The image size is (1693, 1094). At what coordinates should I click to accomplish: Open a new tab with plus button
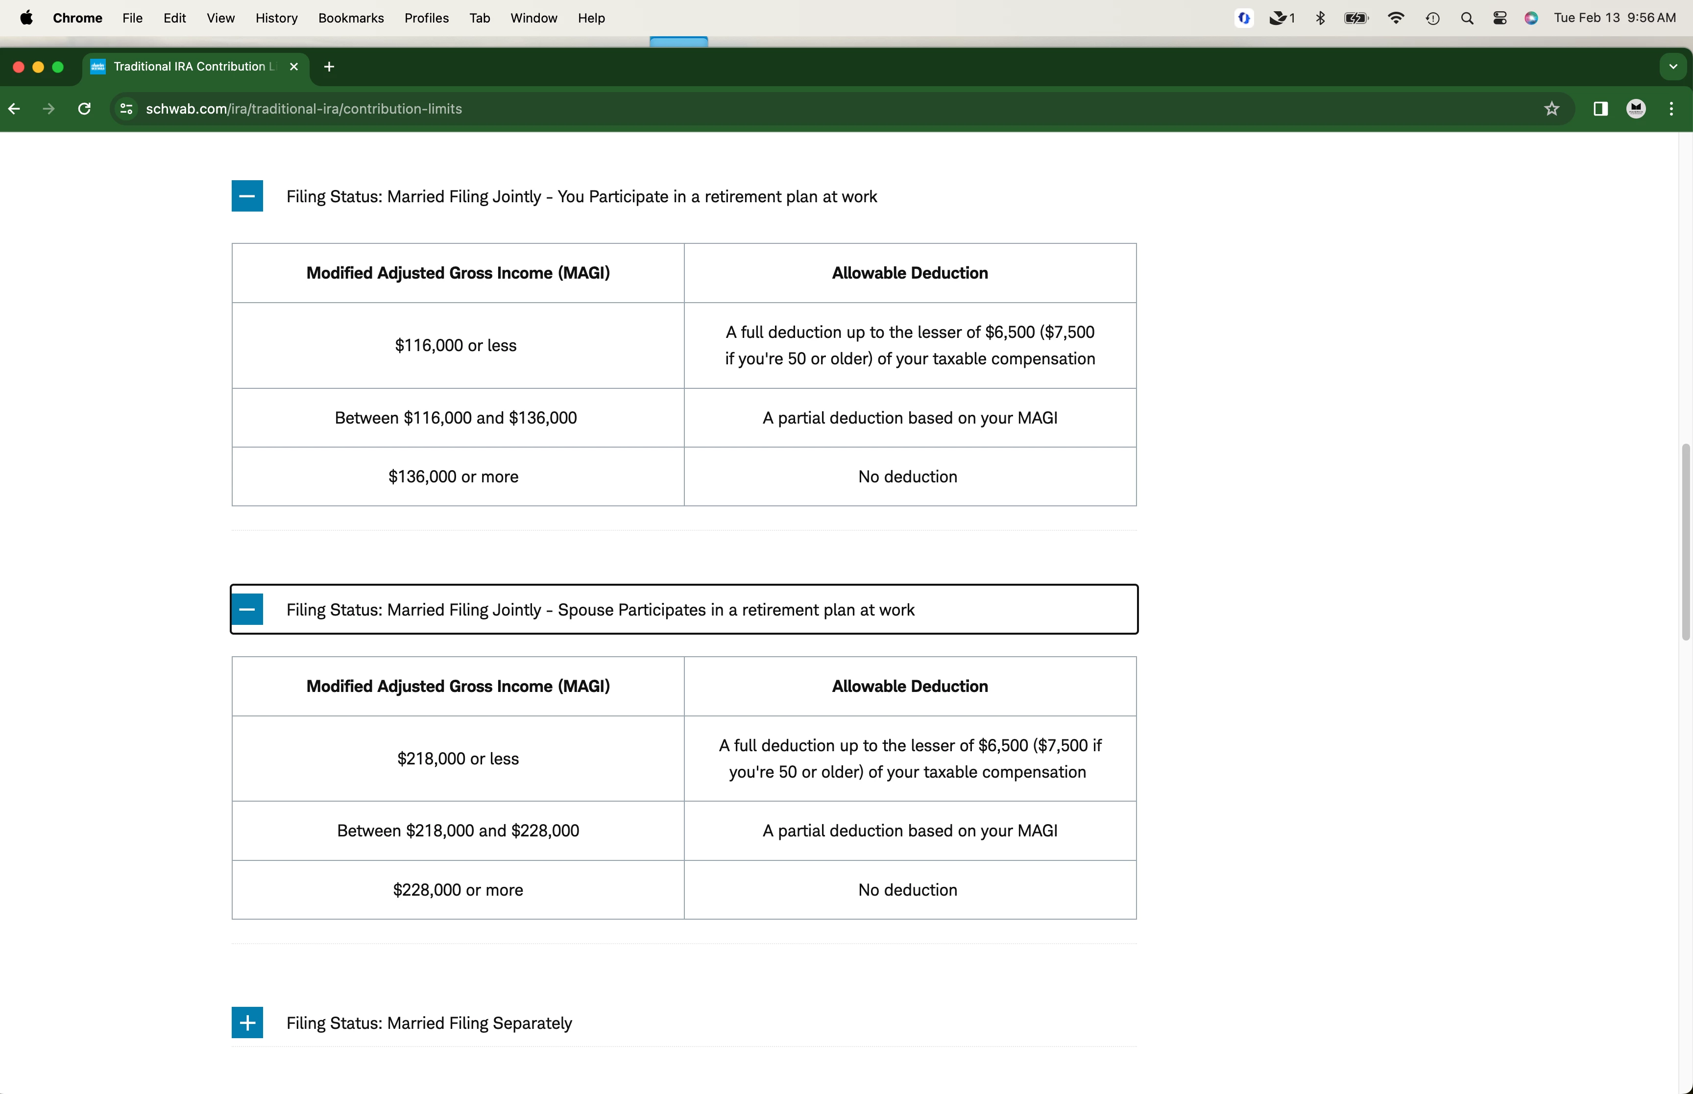pos(329,67)
